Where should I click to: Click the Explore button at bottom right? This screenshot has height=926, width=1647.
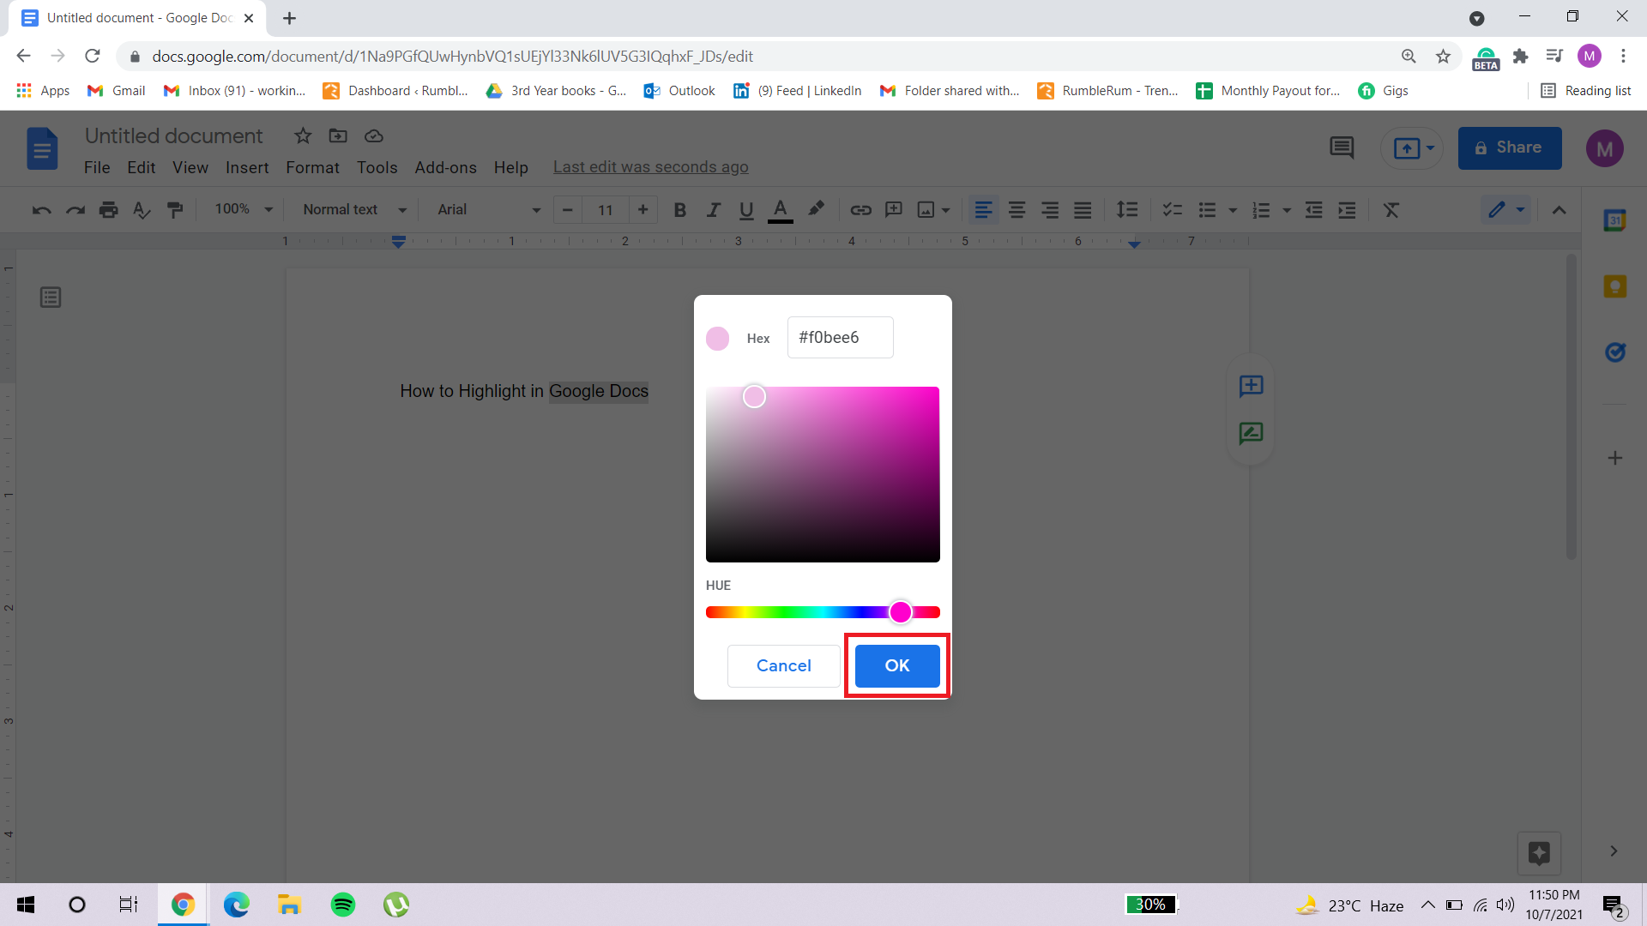1539,852
